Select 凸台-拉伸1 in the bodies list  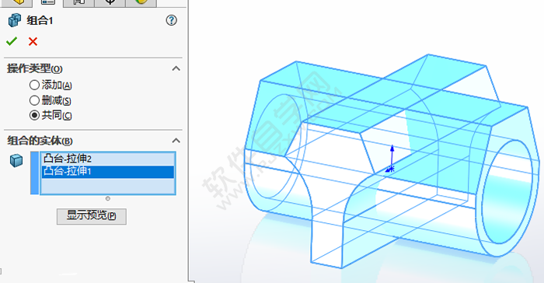pyautogui.click(x=108, y=172)
